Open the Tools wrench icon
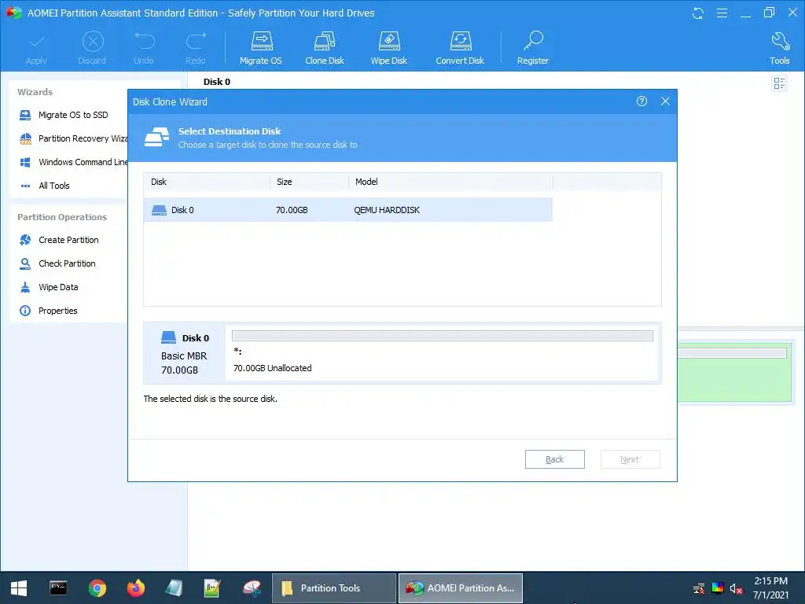The image size is (805, 604). (x=780, y=41)
